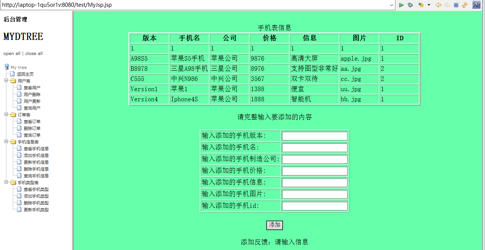Click the page icon beside 删除订单
The height and width of the screenshot is (250, 485).
pyautogui.click(x=19, y=128)
